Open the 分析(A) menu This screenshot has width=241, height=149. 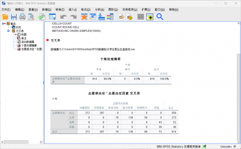(100, 10)
